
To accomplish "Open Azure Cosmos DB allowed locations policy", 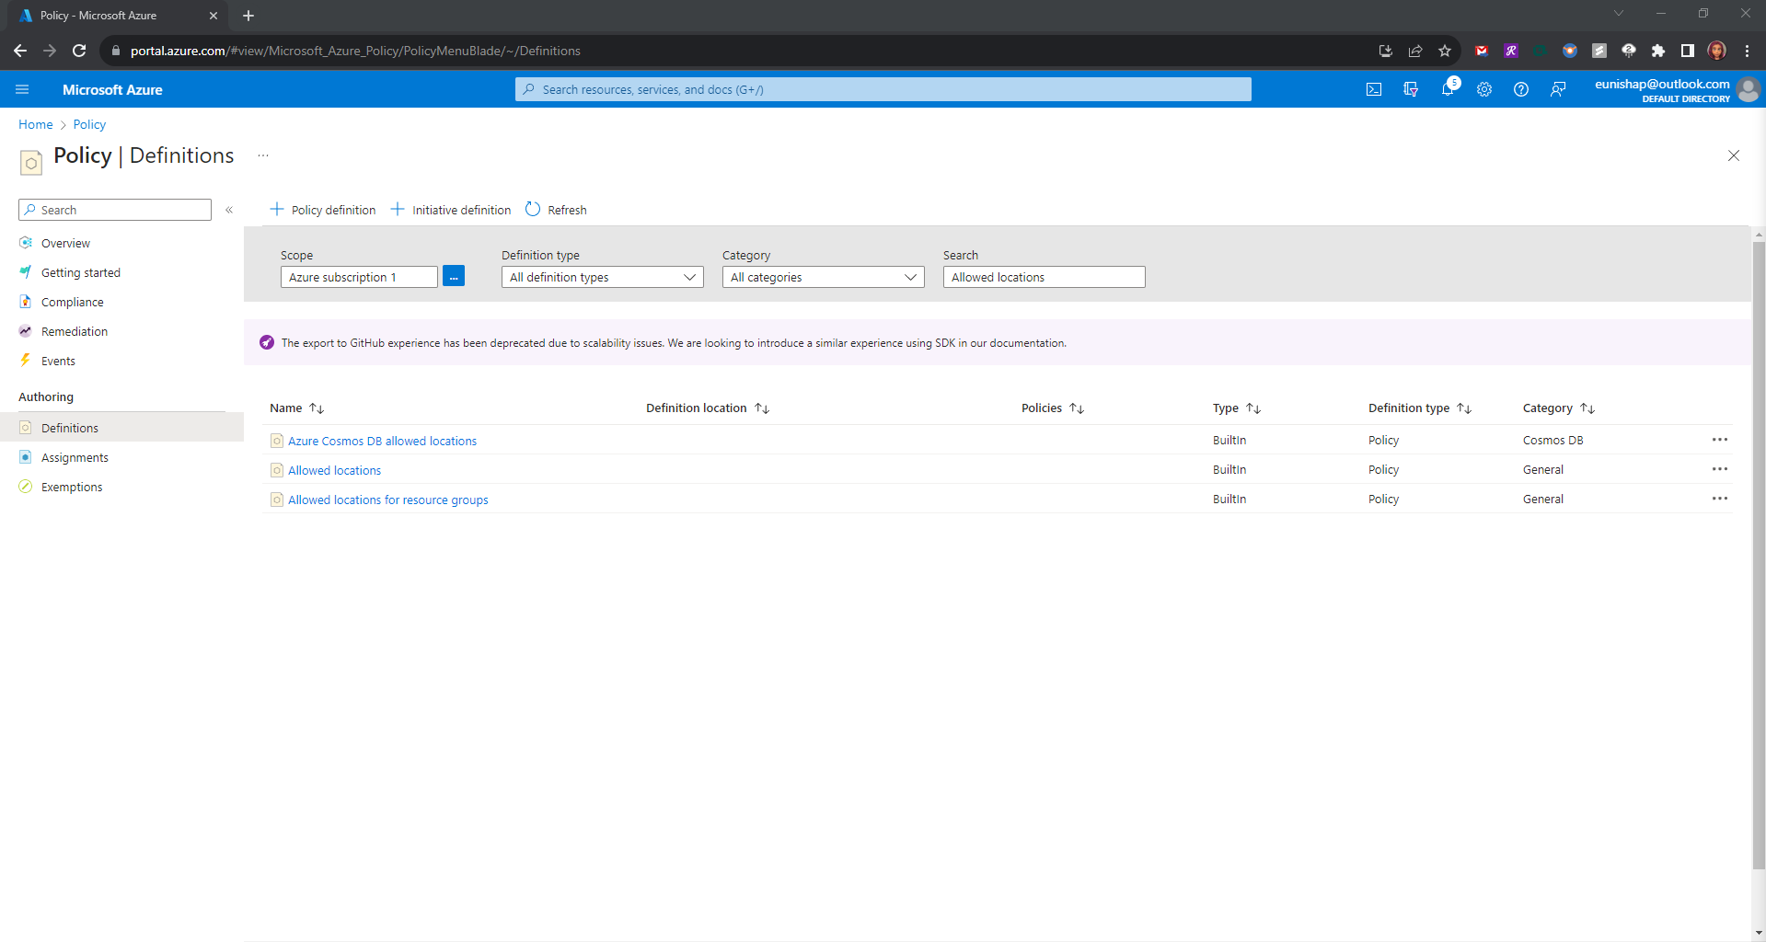I will [x=382, y=441].
